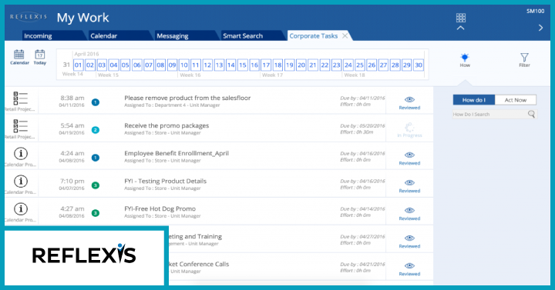
Task: Click priority 1 badge for Employee Benefit
Action: click(96, 158)
